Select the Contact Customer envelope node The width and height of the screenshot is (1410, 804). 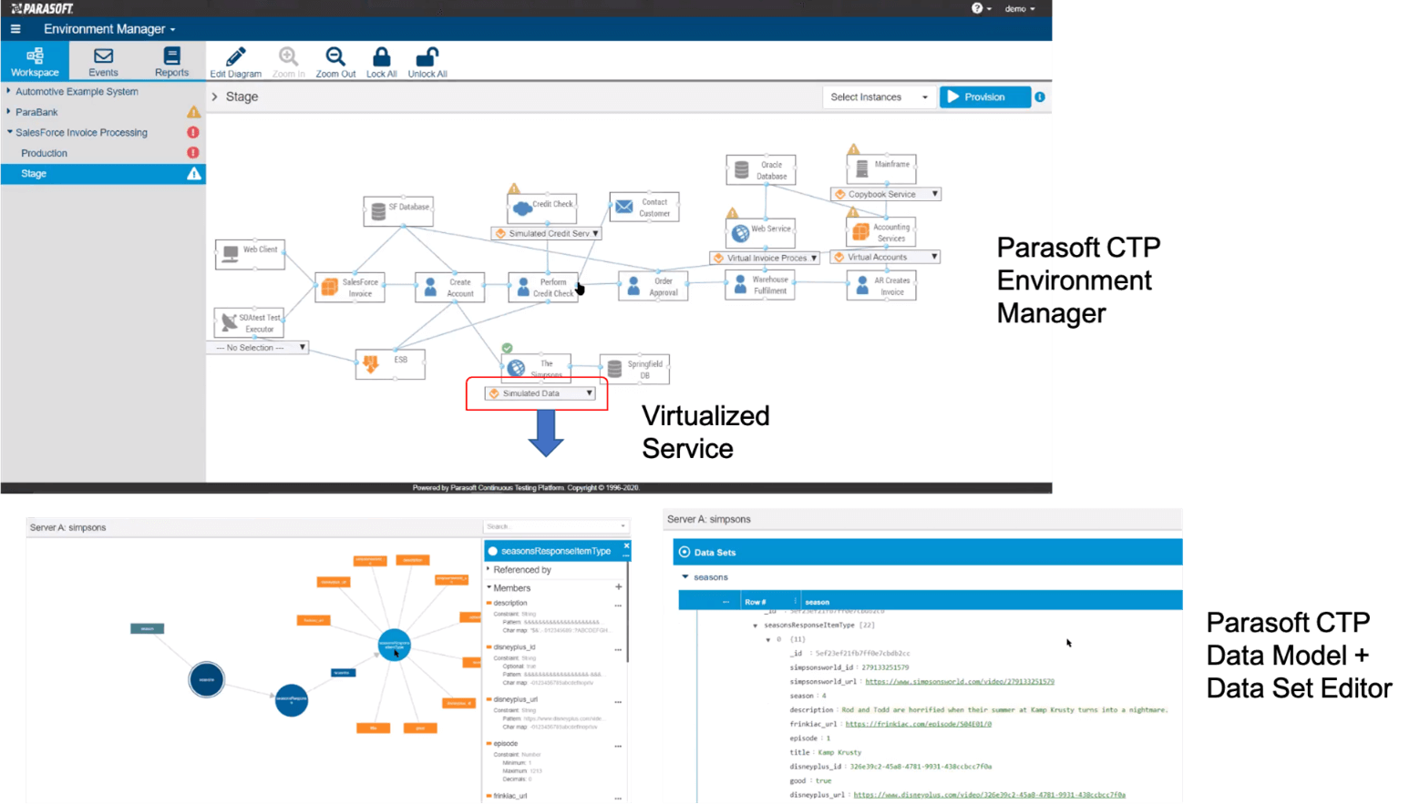tap(644, 208)
